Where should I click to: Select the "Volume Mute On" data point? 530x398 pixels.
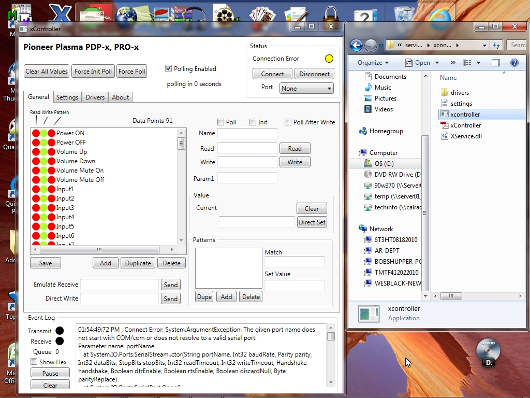click(x=80, y=170)
